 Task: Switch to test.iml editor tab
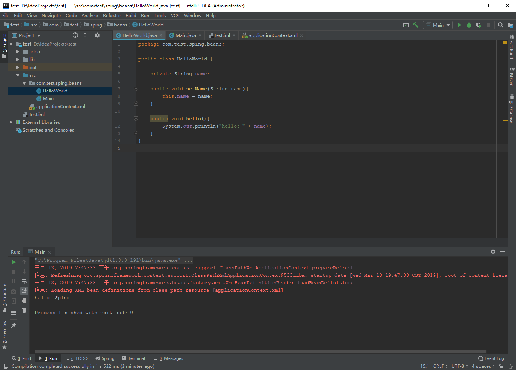[x=222, y=35]
